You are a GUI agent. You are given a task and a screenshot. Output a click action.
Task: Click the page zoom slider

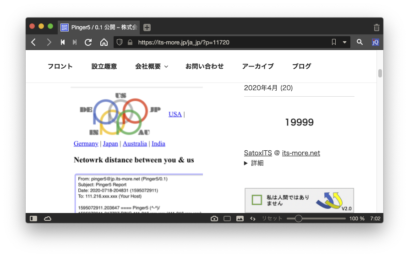coord(316,219)
